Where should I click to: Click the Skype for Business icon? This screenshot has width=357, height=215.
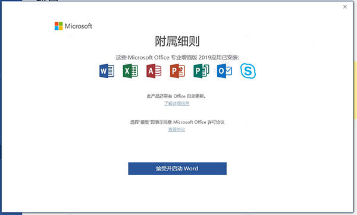pos(248,71)
